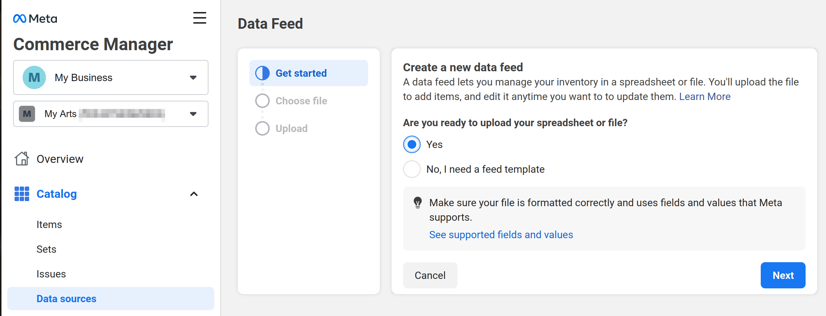Select the Upload step

pyautogui.click(x=291, y=128)
